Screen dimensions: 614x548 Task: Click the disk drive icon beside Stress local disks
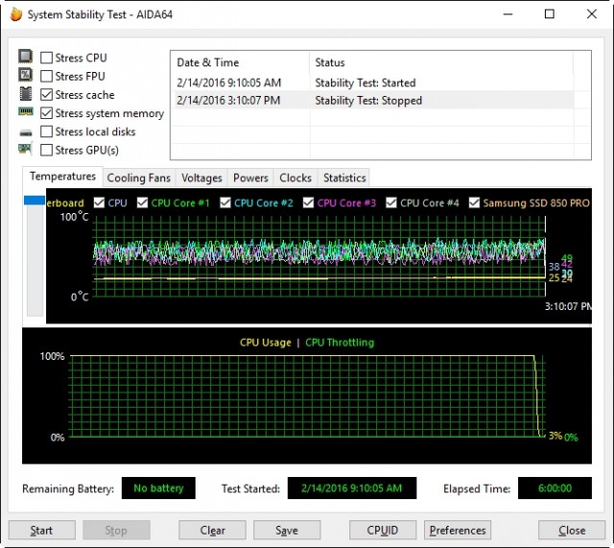(x=26, y=131)
